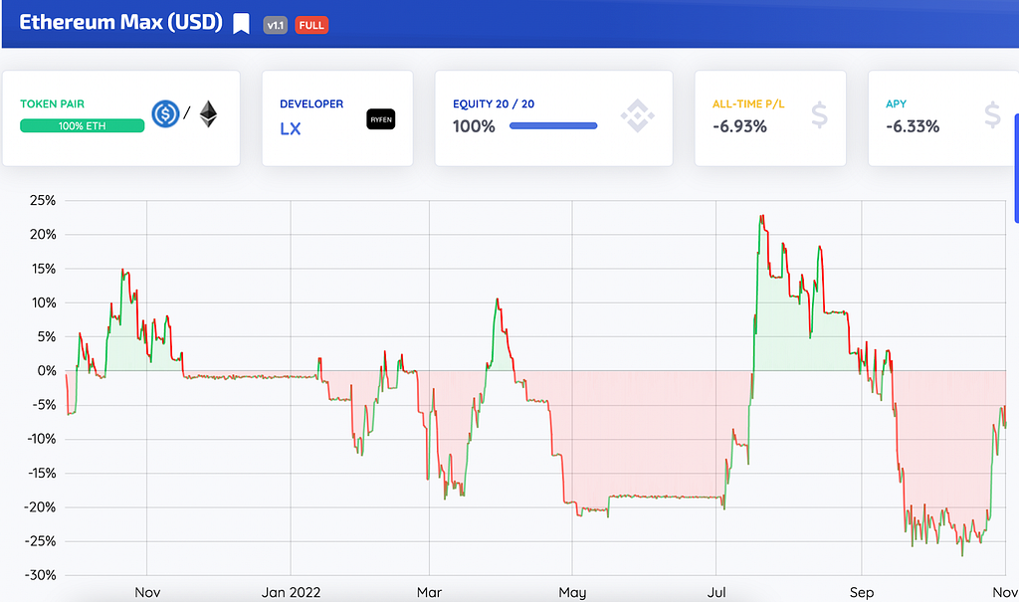Click the red FULL badge
This screenshot has height=602, width=1019.
click(x=311, y=25)
